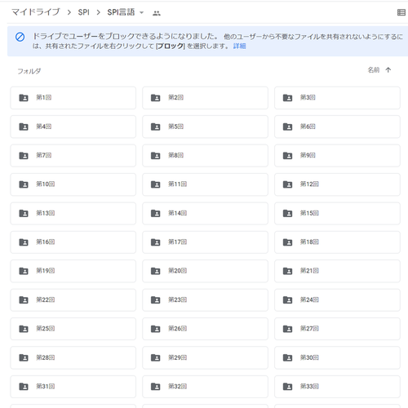Go to マイドライブ in breadcrumb
408x408 pixels.
tap(36, 12)
